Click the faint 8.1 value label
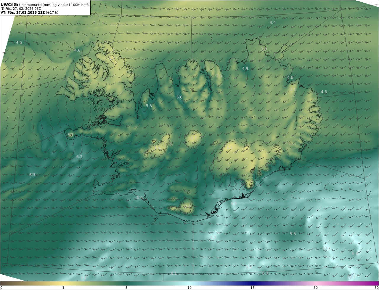This screenshot has width=379, height=290. coord(174,273)
